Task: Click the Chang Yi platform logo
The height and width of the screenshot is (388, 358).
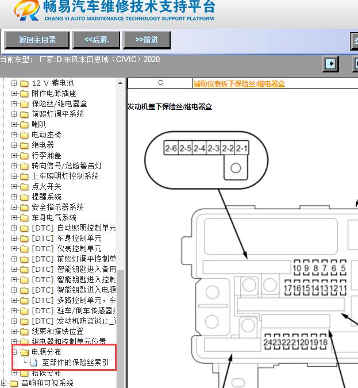Action: (26, 10)
